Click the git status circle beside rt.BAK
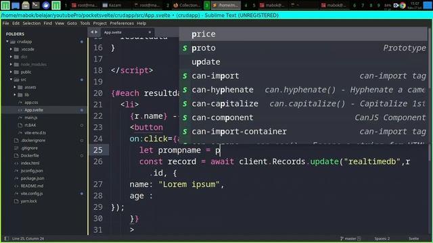Image resolution: width=433 pixels, height=243 pixels. pos(81,126)
